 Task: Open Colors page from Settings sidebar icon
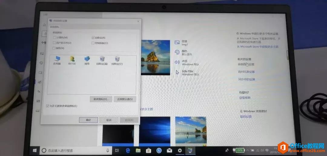pyautogui.click(x=41, y=63)
